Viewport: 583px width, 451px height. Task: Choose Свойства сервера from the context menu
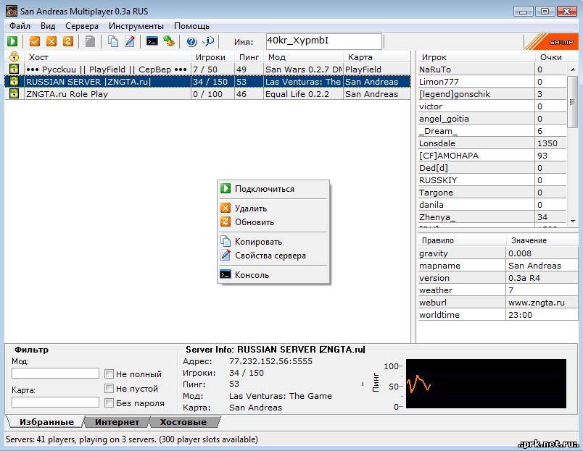coord(273,256)
